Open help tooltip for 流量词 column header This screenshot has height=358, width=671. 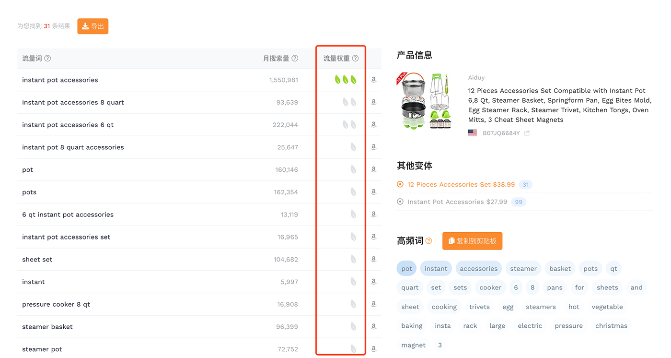click(47, 58)
